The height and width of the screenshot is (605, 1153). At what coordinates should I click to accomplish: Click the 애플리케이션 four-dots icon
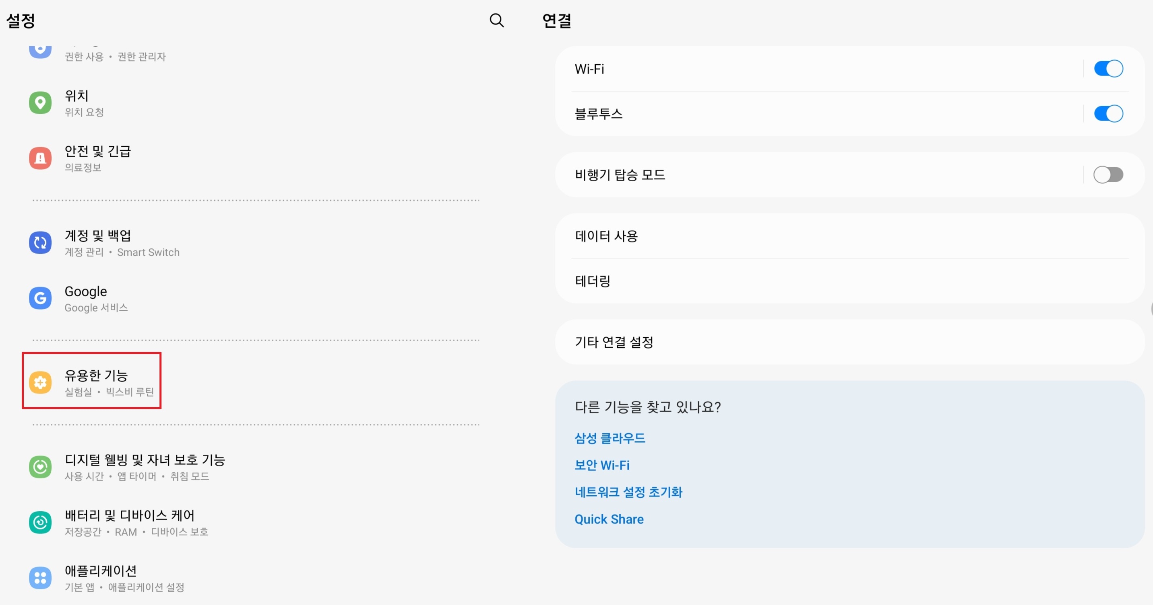coord(40,578)
